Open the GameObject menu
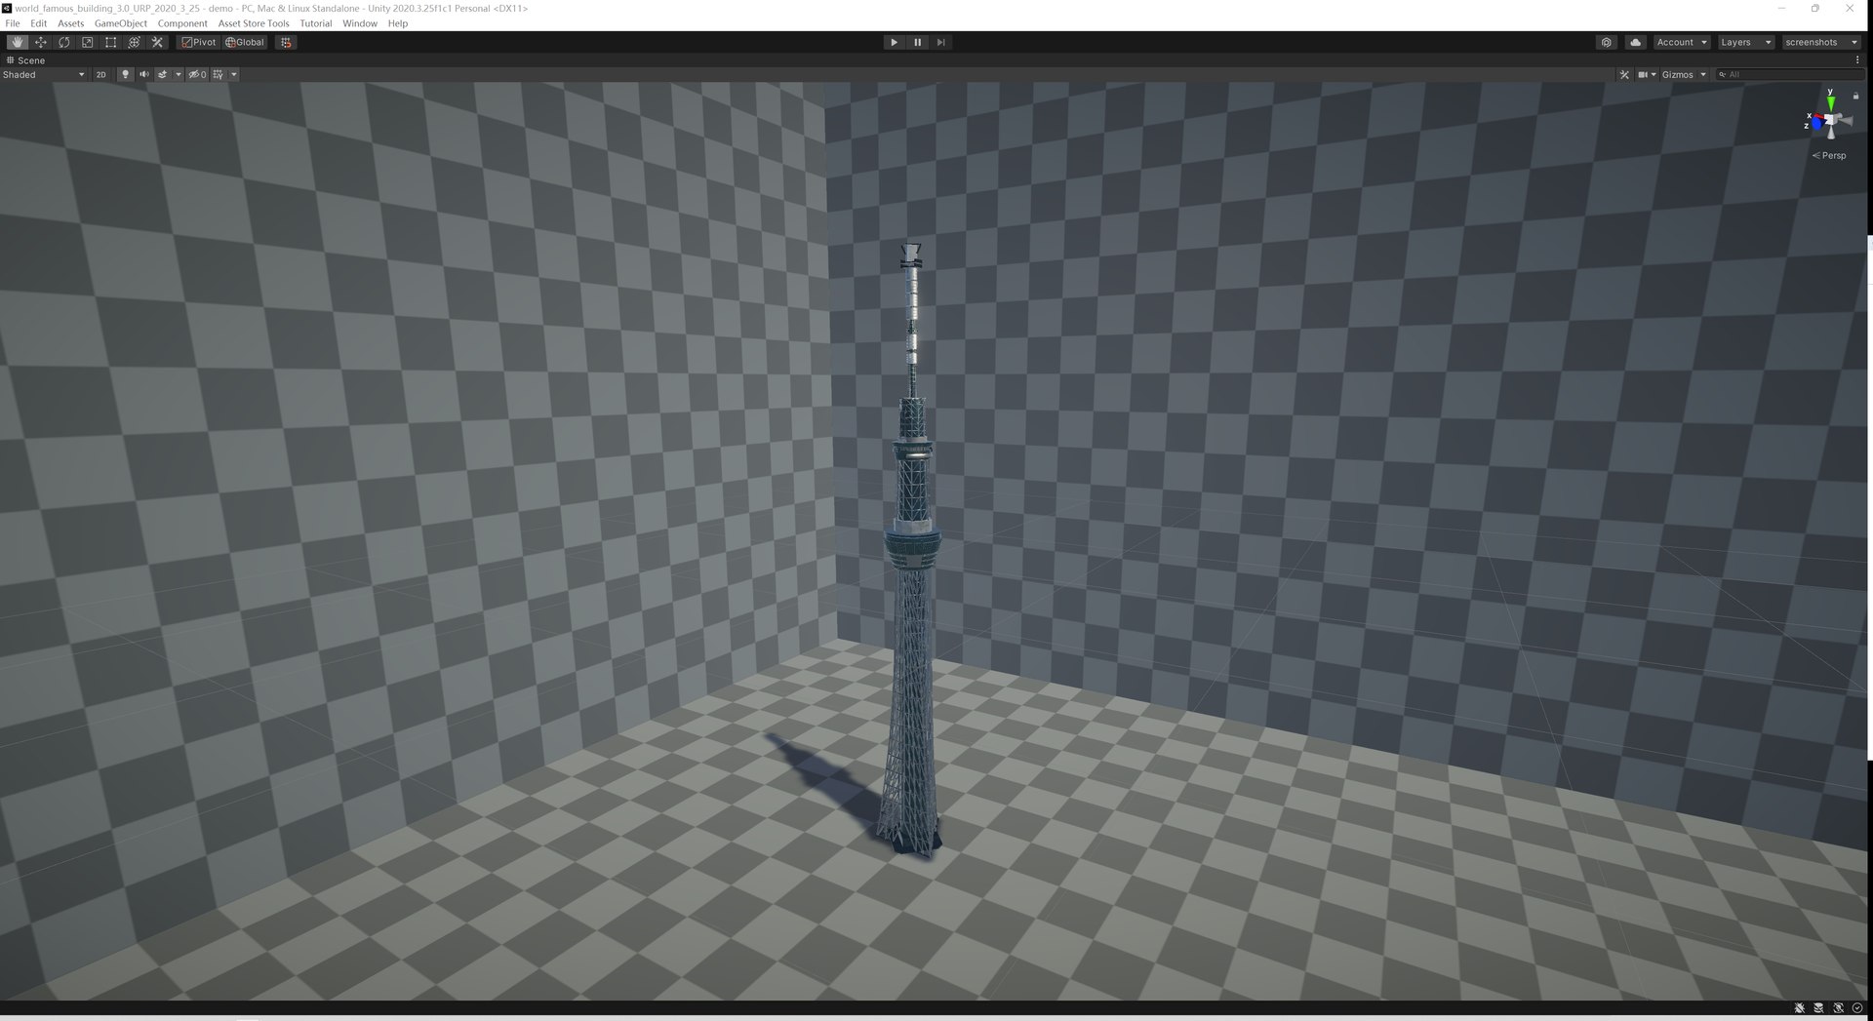This screenshot has width=1873, height=1021. point(121,23)
